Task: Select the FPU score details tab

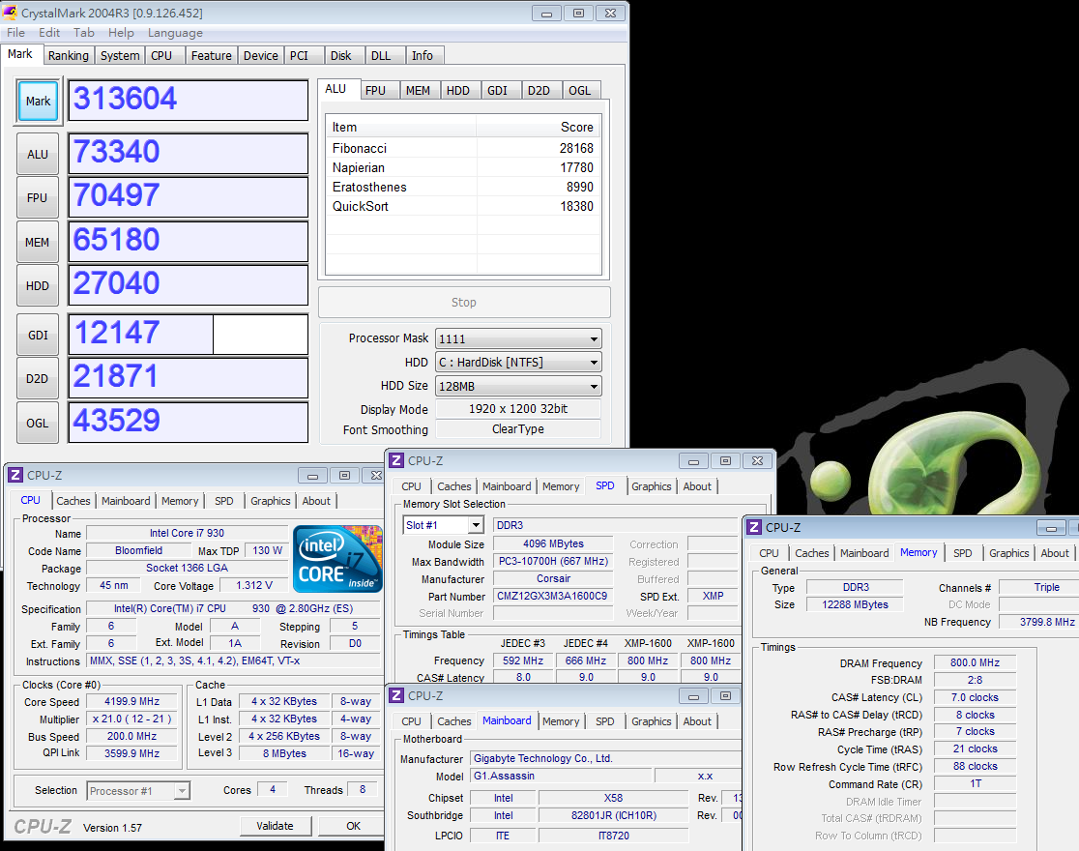Action: tap(375, 90)
